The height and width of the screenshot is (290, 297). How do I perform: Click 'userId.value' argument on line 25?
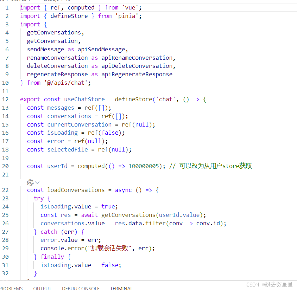tap(179, 215)
